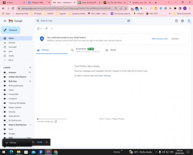Go back in browser history

[3, 8]
